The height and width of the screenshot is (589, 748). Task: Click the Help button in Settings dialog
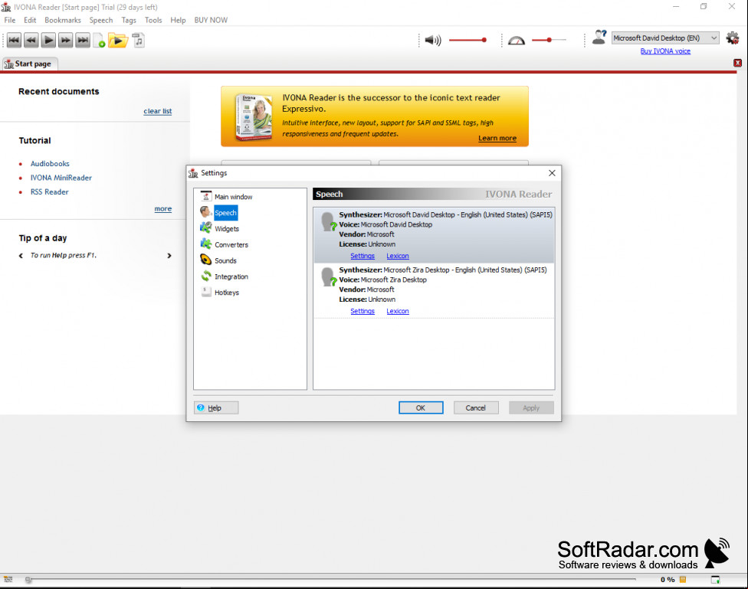[x=216, y=407]
